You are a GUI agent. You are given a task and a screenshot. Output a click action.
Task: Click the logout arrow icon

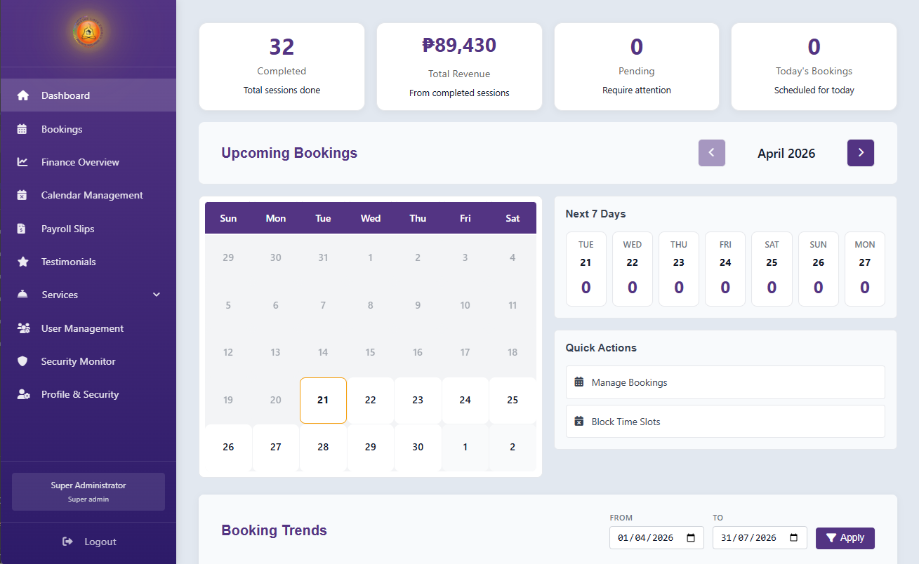tap(68, 542)
